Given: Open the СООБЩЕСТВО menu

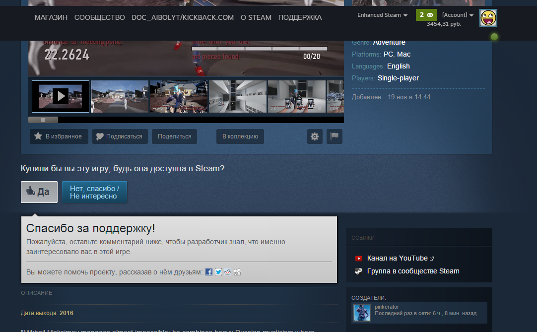Looking at the screenshot, I should (100, 17).
